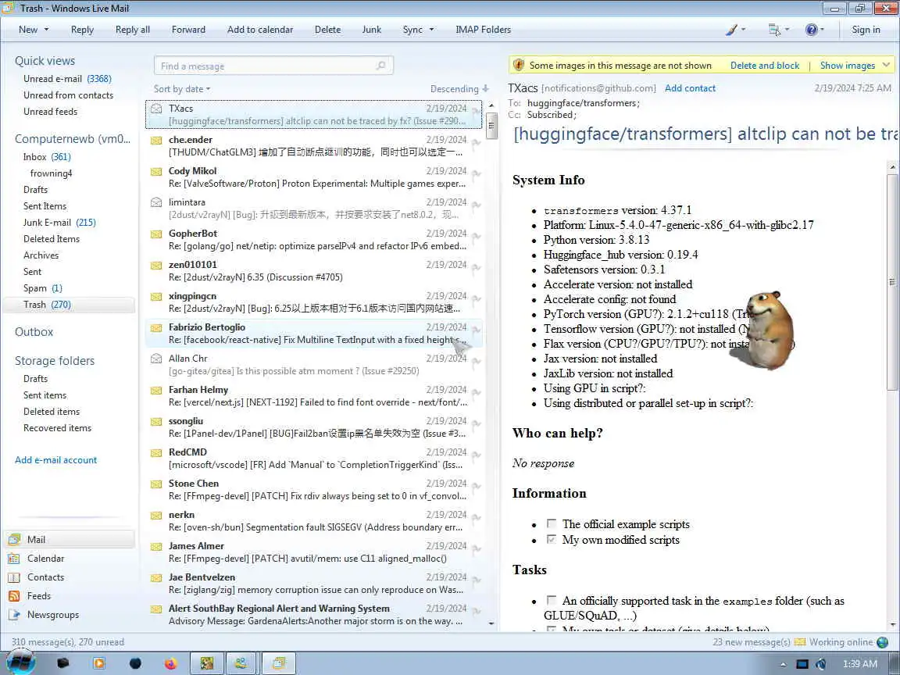
Task: Click the reading pane vertical scrollbar thumb
Action: [x=892, y=281]
